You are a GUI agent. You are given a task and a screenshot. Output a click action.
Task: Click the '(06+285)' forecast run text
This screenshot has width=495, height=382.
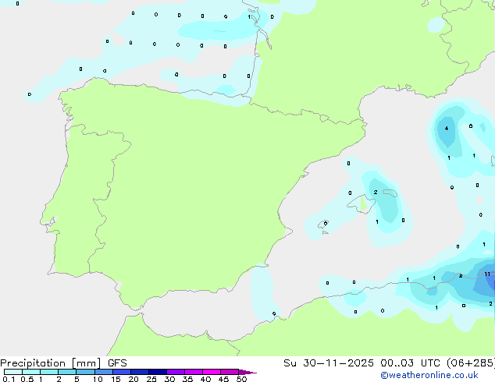471,363
